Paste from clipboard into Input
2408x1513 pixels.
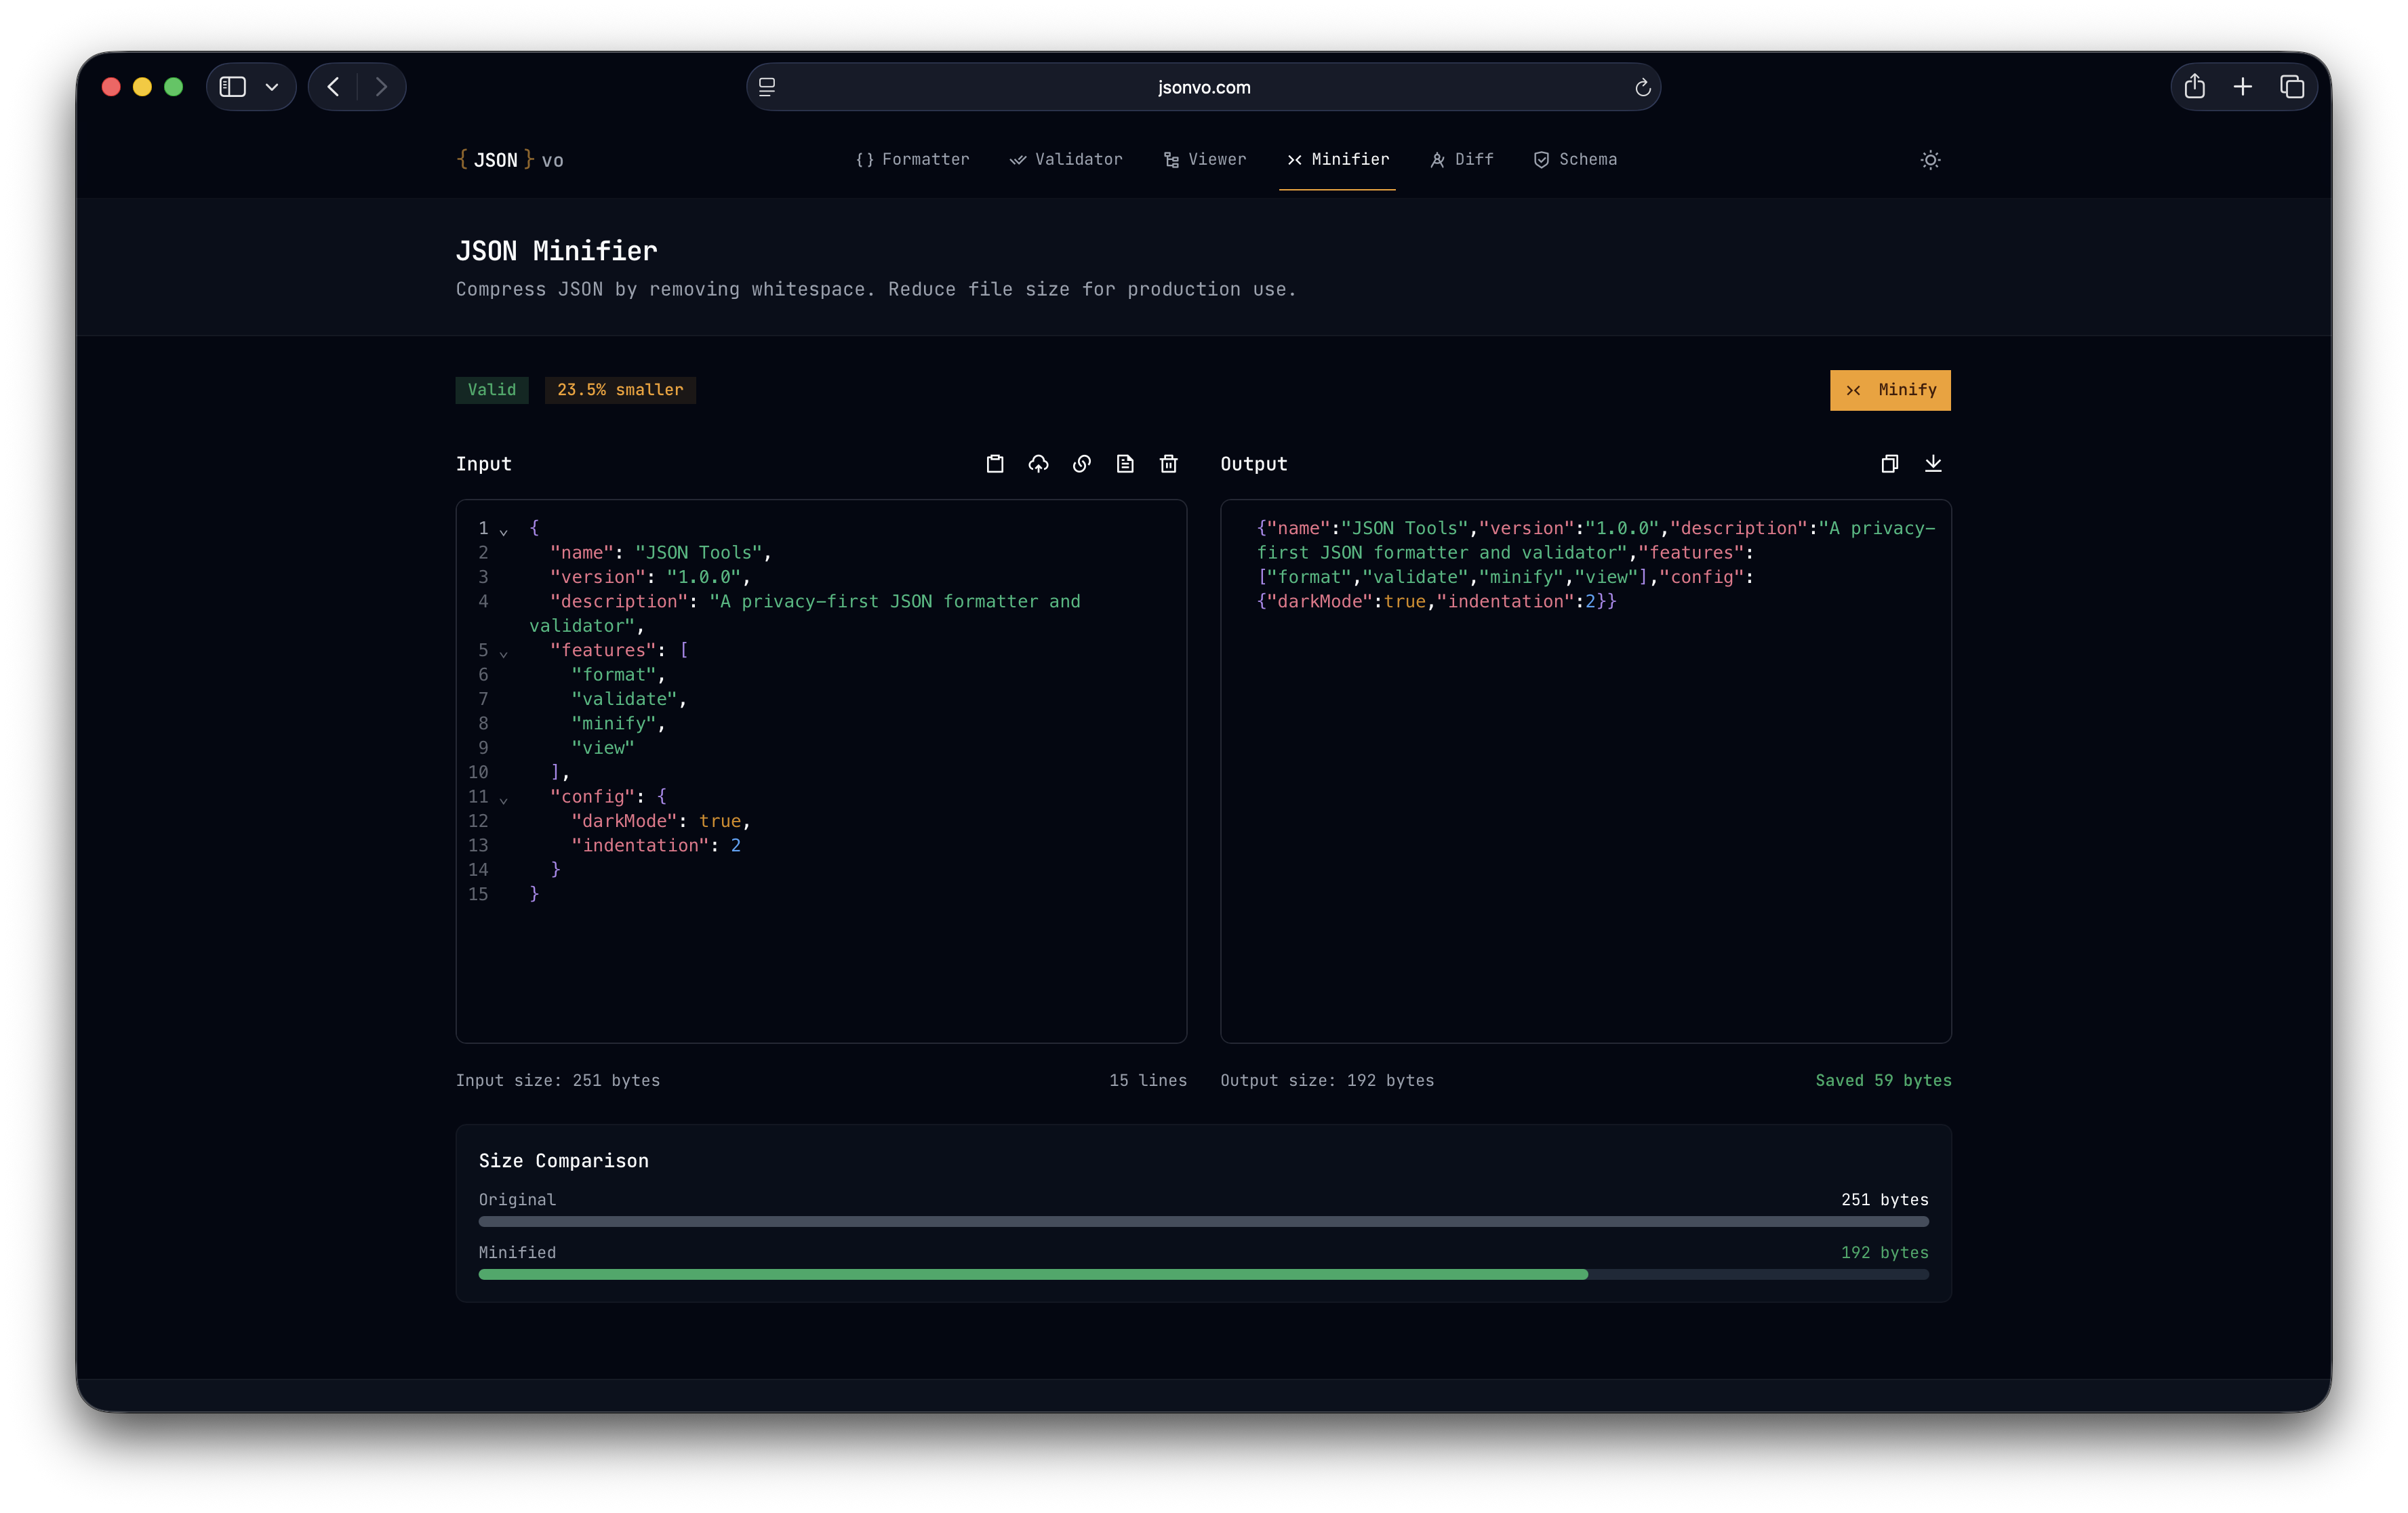[994, 464]
